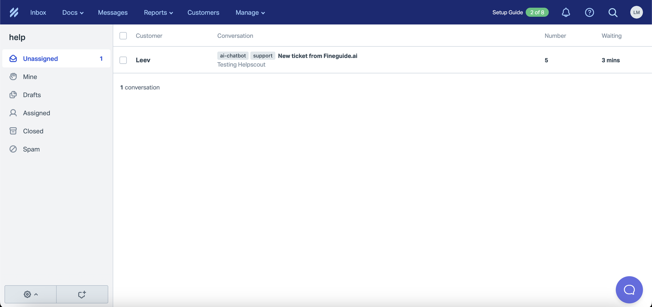
Task: Click the search magnifier icon
Action: (x=613, y=12)
